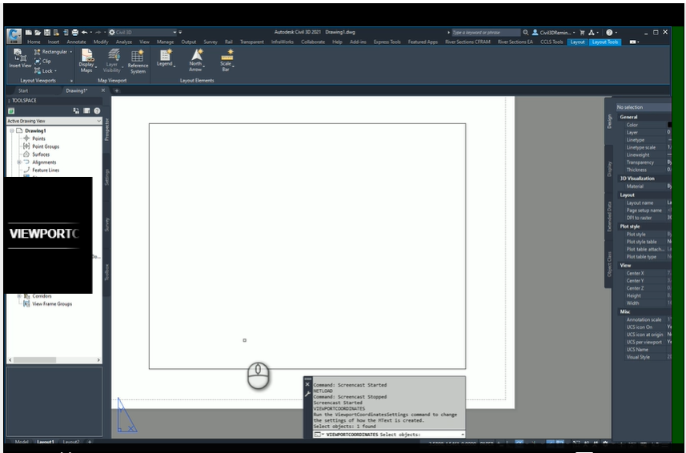Select Points in the Prospector tree
The image size is (686, 453).
pos(38,138)
